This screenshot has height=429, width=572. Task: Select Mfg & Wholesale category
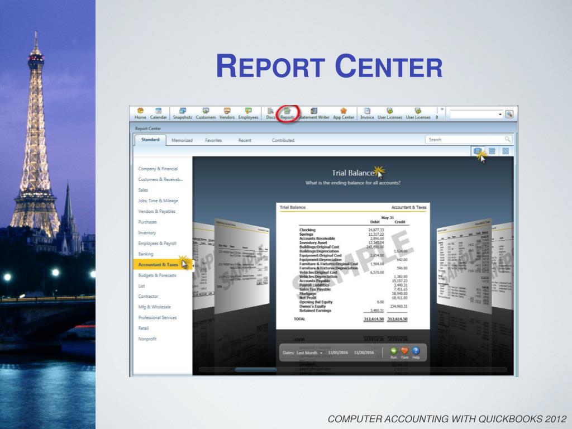pyautogui.click(x=154, y=307)
